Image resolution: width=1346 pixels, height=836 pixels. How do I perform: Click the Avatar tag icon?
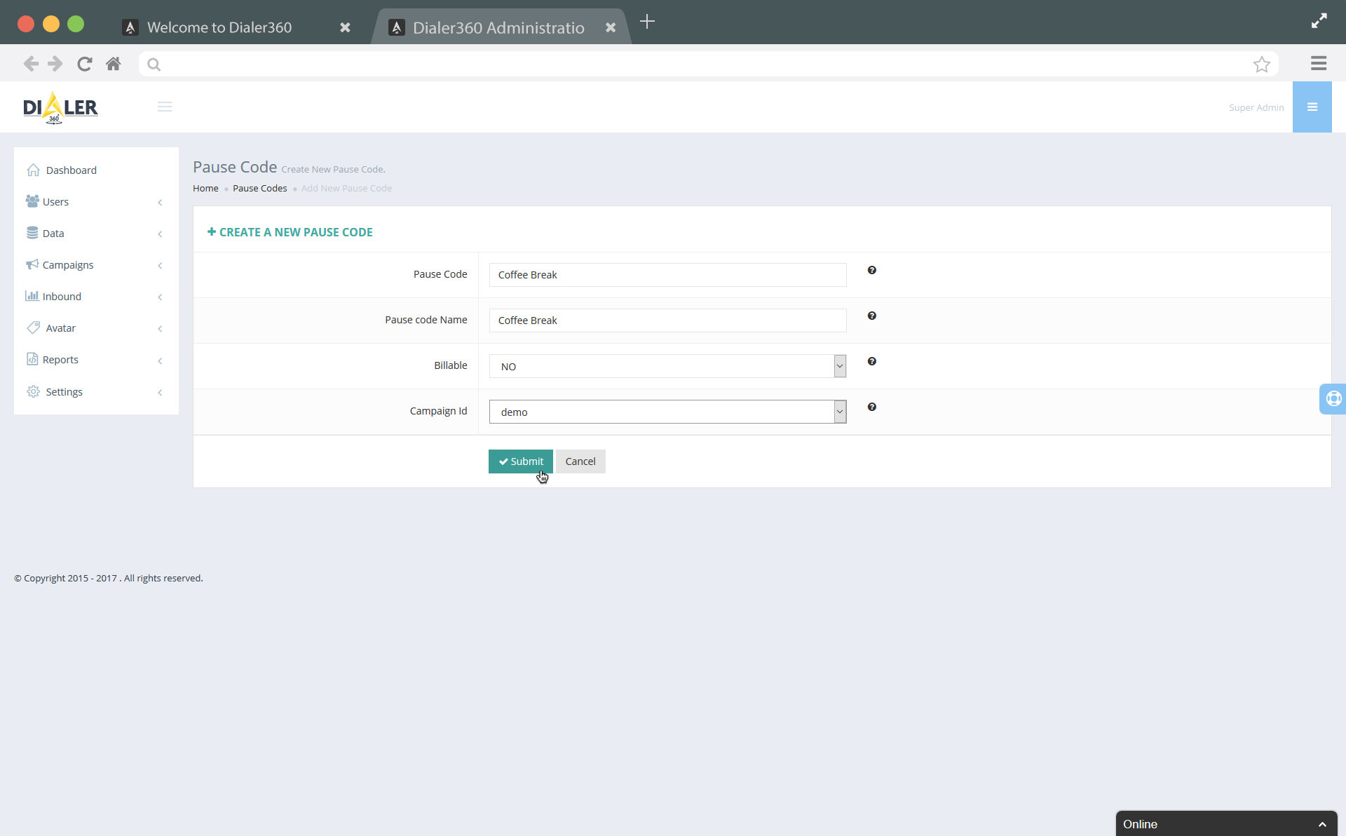32,328
